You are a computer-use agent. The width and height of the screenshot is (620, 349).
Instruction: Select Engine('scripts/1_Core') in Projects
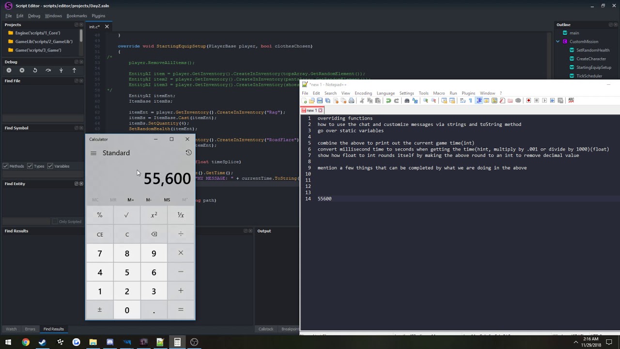pyautogui.click(x=37, y=33)
